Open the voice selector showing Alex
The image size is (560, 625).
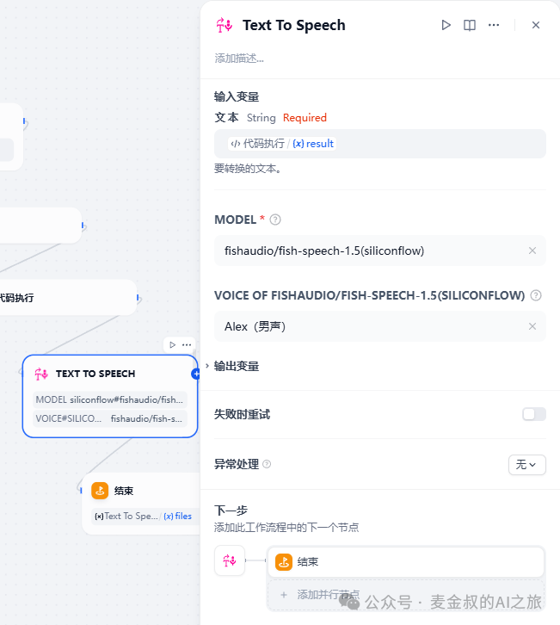coord(370,326)
